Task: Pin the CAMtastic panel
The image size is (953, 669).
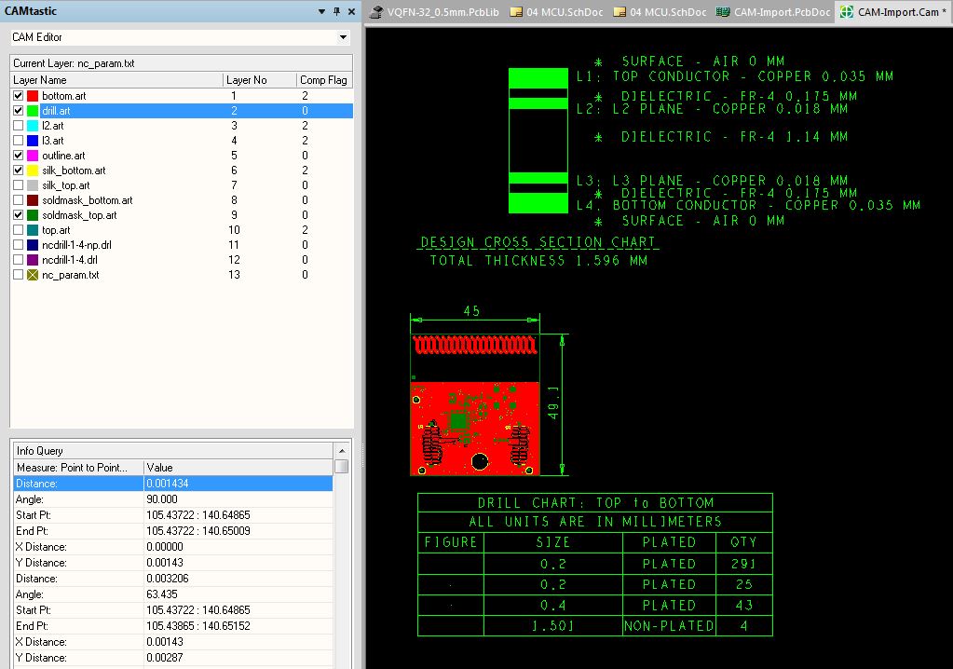Action: pyautogui.click(x=336, y=11)
